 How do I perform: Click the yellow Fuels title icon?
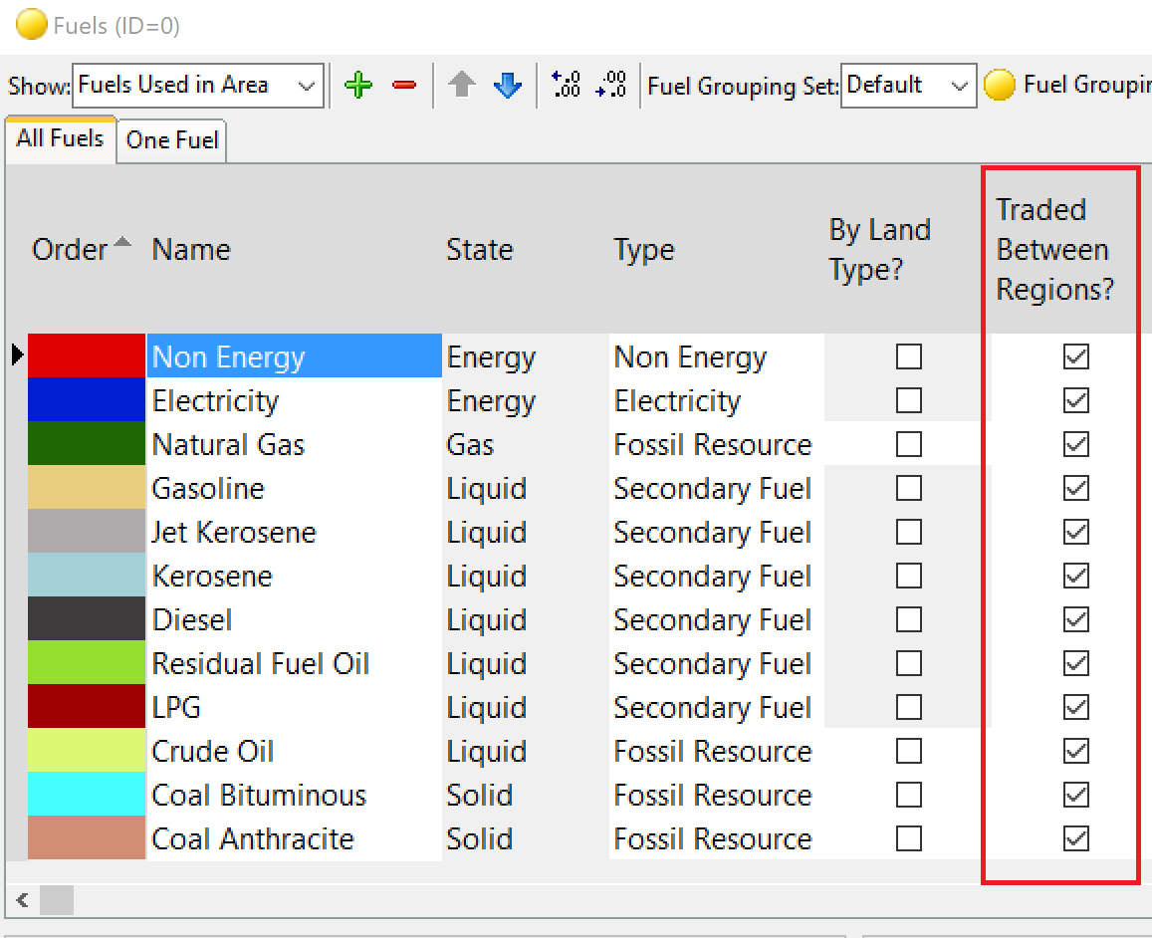click(x=32, y=24)
